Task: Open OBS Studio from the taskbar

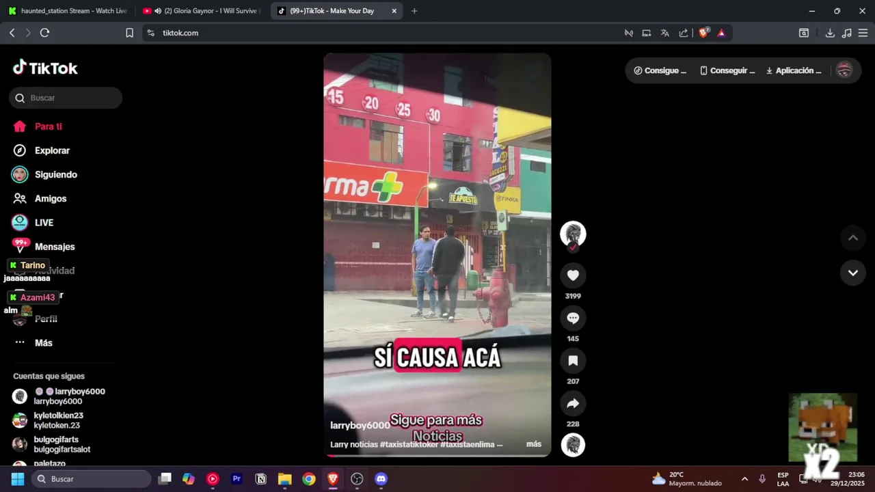Action: click(x=357, y=479)
